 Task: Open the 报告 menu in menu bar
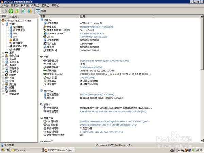click(x=25, y=5)
